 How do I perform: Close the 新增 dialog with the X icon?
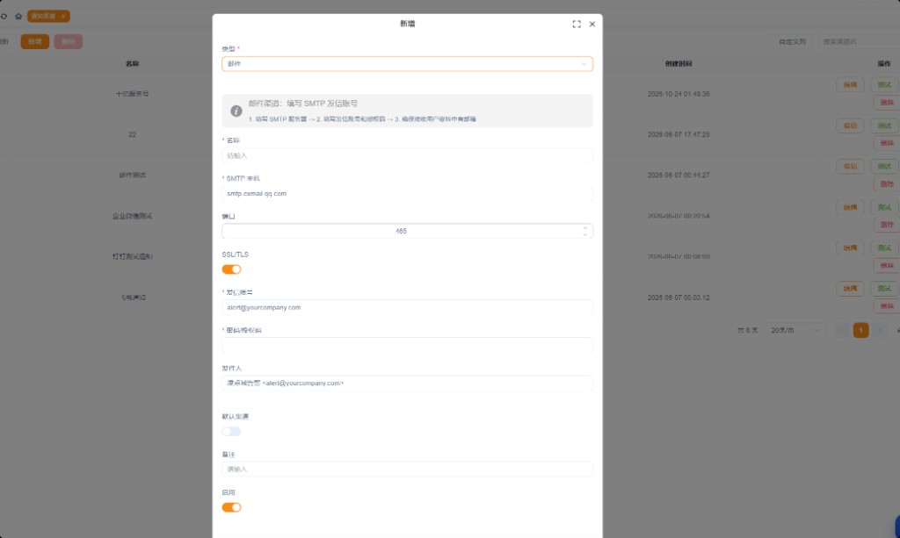point(592,24)
